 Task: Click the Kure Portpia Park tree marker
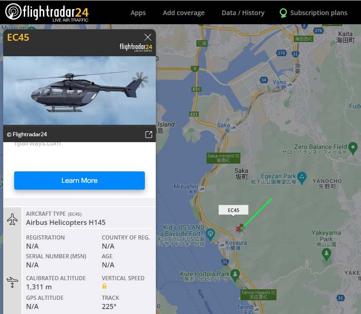(235, 275)
